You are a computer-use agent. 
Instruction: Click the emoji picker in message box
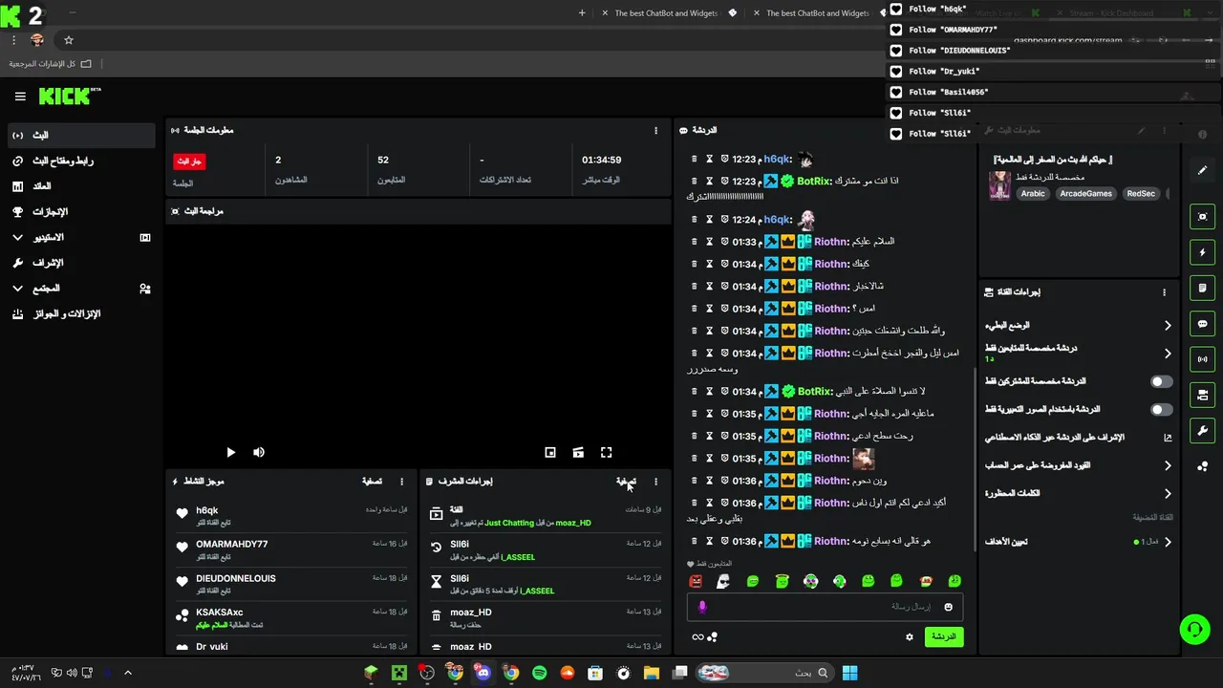click(x=948, y=607)
